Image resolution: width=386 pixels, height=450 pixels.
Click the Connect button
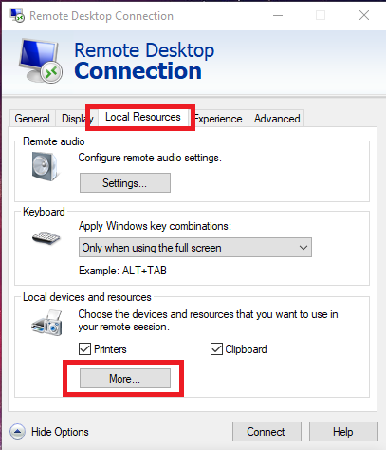[267, 431]
